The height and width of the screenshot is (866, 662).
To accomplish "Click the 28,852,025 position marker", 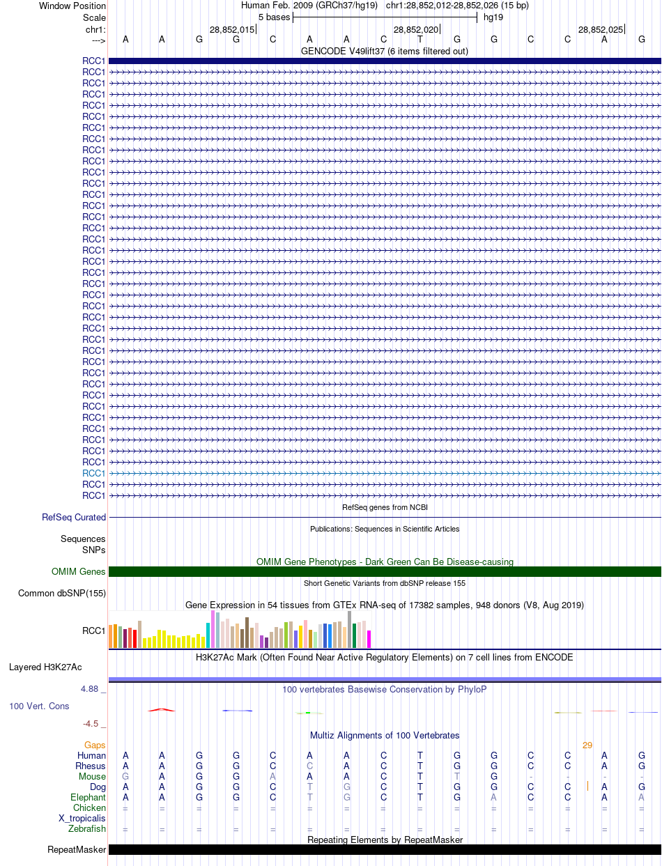I will click(x=601, y=29).
